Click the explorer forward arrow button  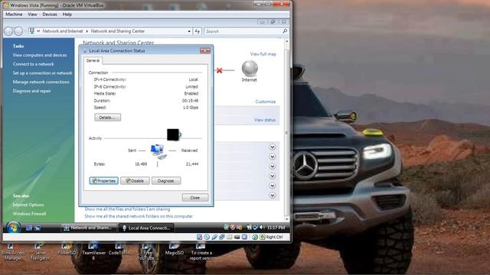coord(18,31)
